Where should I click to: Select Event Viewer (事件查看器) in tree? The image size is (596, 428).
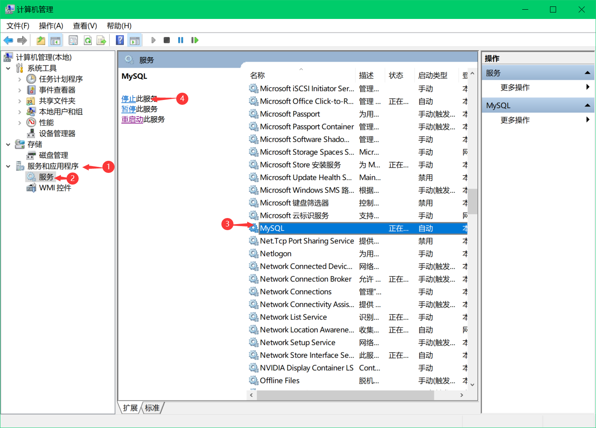57,90
